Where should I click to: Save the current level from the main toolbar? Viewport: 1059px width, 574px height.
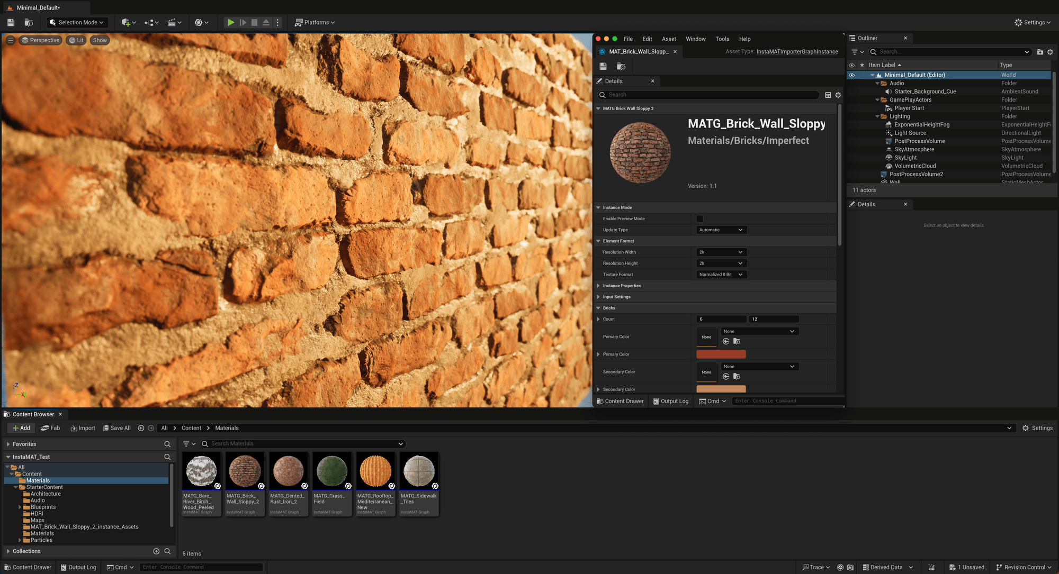[x=11, y=22]
